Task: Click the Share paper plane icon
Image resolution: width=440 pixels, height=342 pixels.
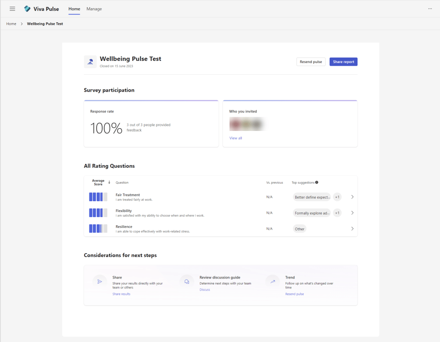Action: pyautogui.click(x=100, y=282)
